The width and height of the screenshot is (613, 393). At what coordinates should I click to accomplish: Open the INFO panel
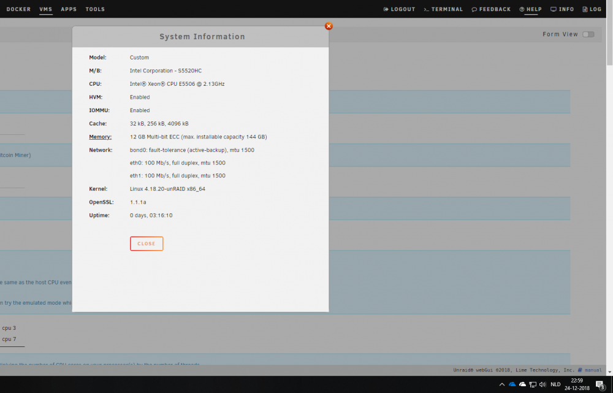click(562, 9)
